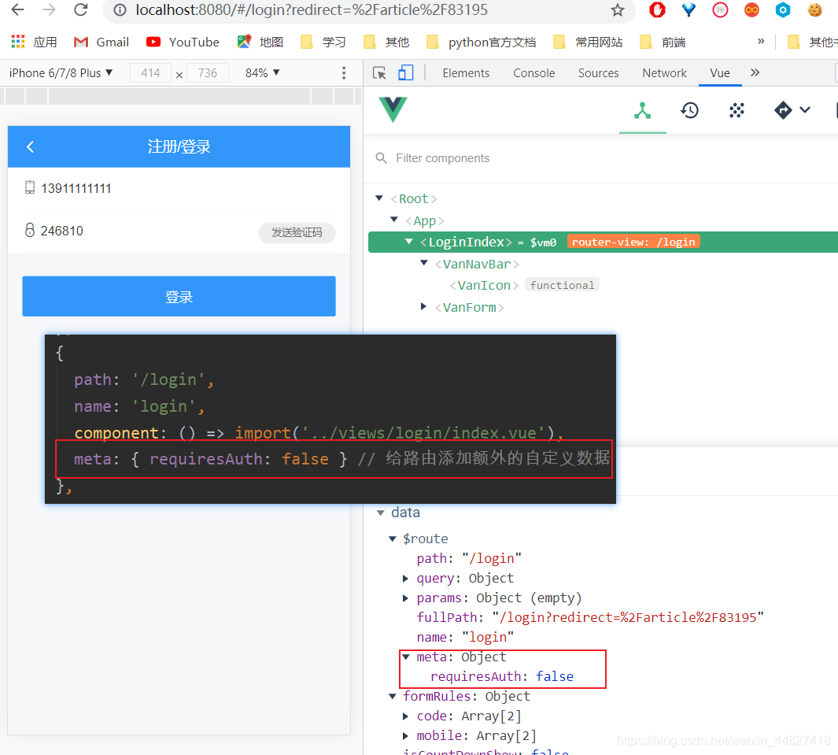The width and height of the screenshot is (838, 755).
Task: Switch to the Elements tab
Action: pos(466,72)
